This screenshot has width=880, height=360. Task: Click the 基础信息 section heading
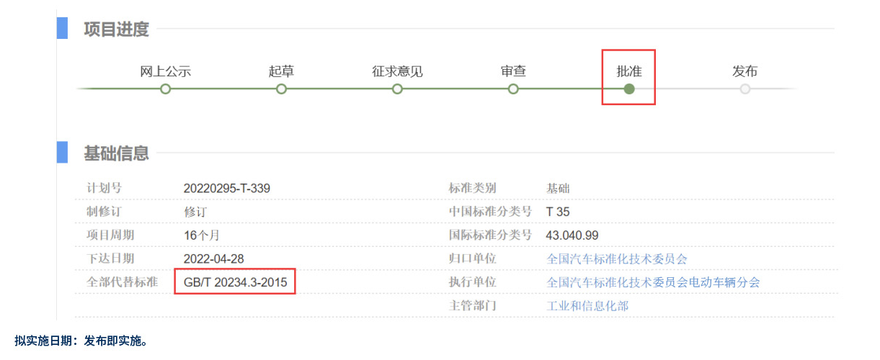tap(116, 153)
